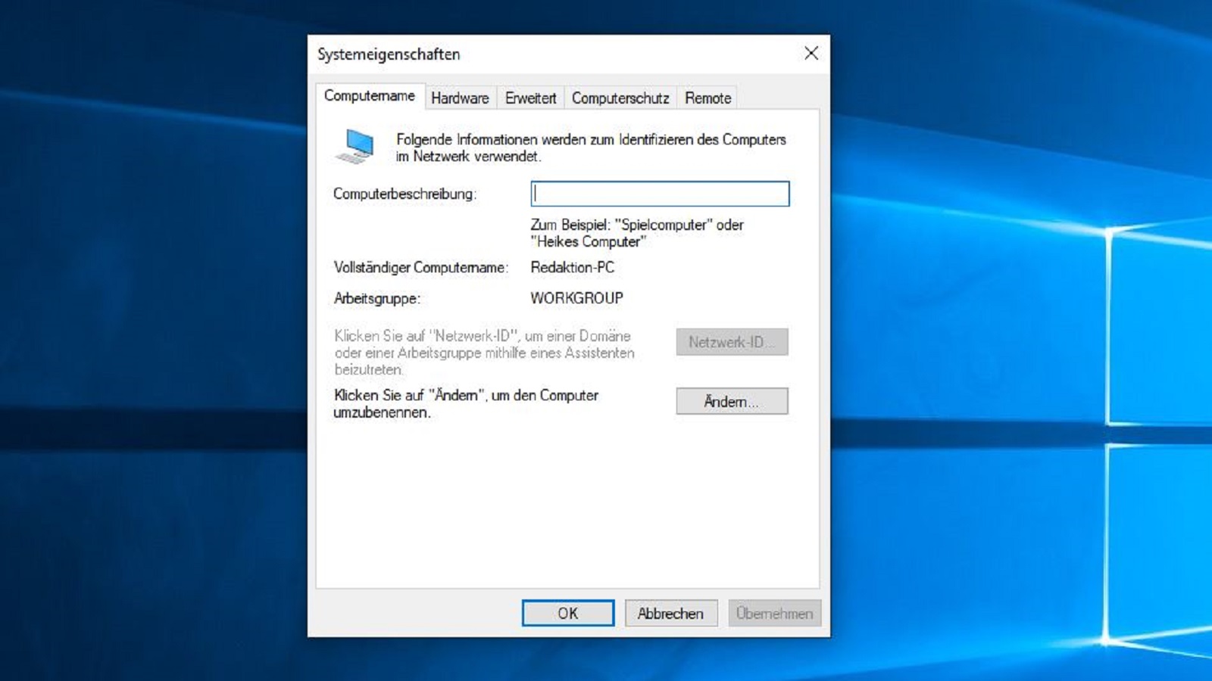Click the WORKGROUP workgroup name

576,297
